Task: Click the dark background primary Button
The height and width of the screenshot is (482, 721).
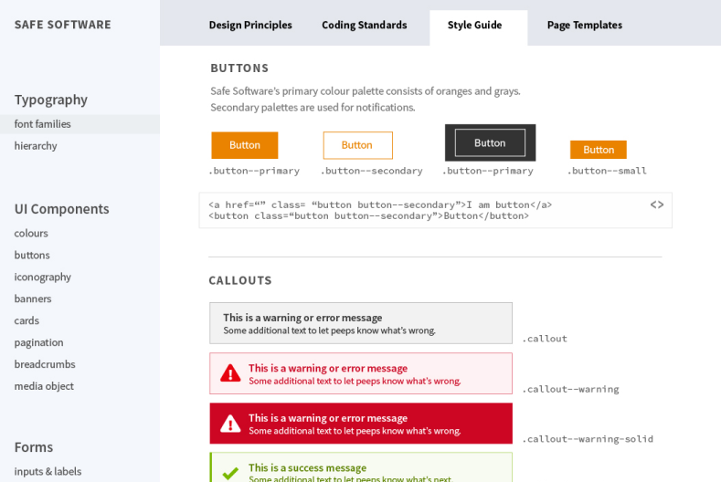Action: 490,143
